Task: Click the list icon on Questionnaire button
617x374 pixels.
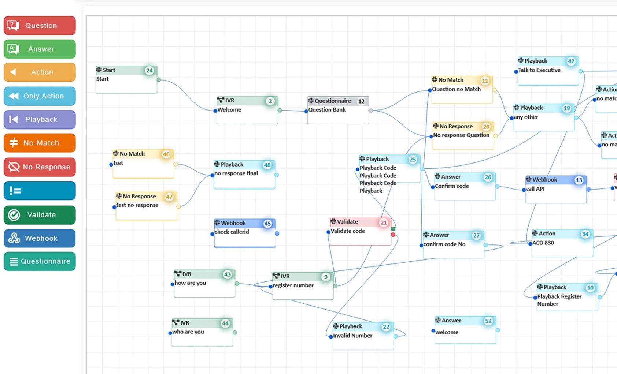Action: pos(14,261)
